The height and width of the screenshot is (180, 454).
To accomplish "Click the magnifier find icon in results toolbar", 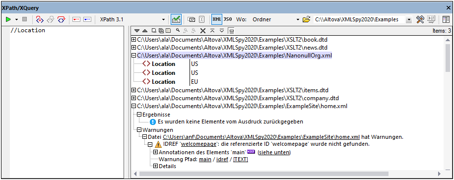I will tap(178, 30).
